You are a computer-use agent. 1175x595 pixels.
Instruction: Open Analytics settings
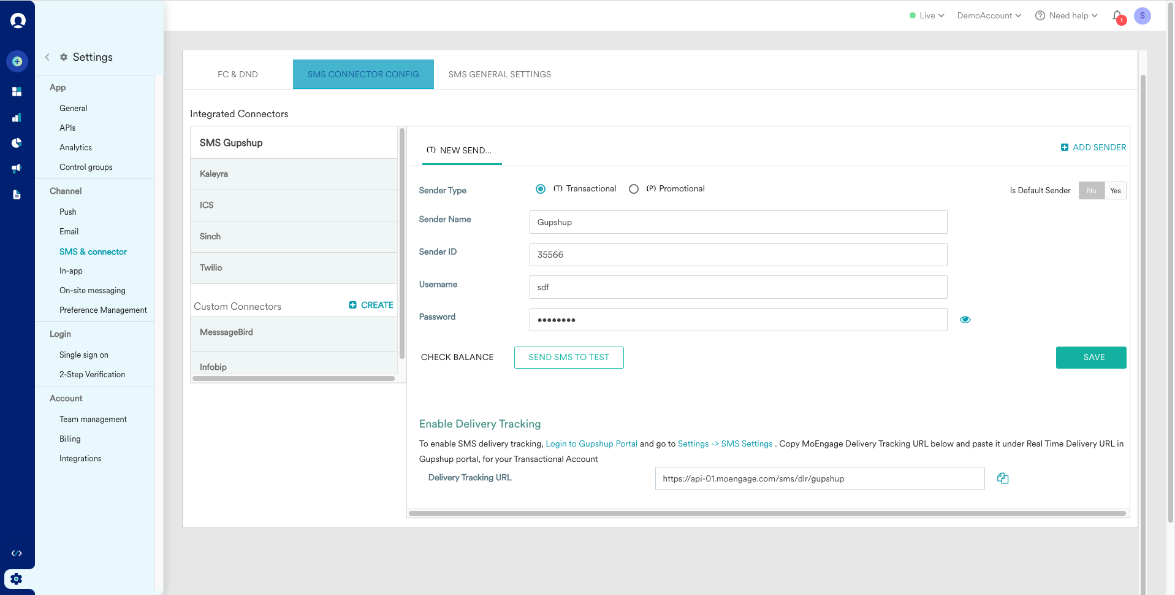pos(75,147)
